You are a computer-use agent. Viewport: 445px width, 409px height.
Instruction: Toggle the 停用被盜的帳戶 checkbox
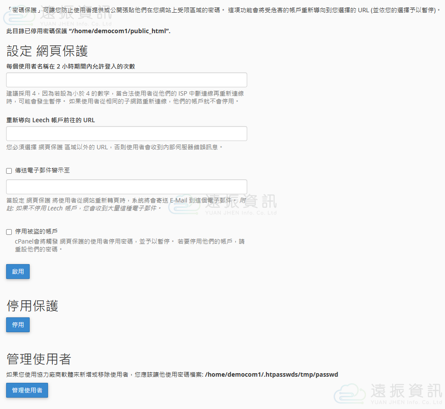[x=9, y=232]
